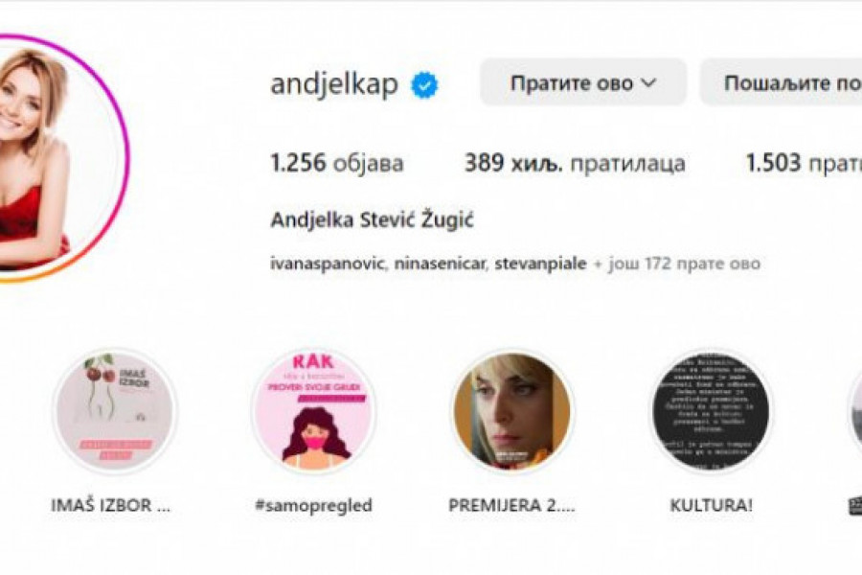
Task: Click the blue verified badge next to andjelkap
Action: (x=424, y=85)
